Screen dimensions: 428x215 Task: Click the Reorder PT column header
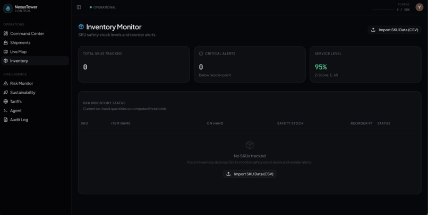[362, 123]
